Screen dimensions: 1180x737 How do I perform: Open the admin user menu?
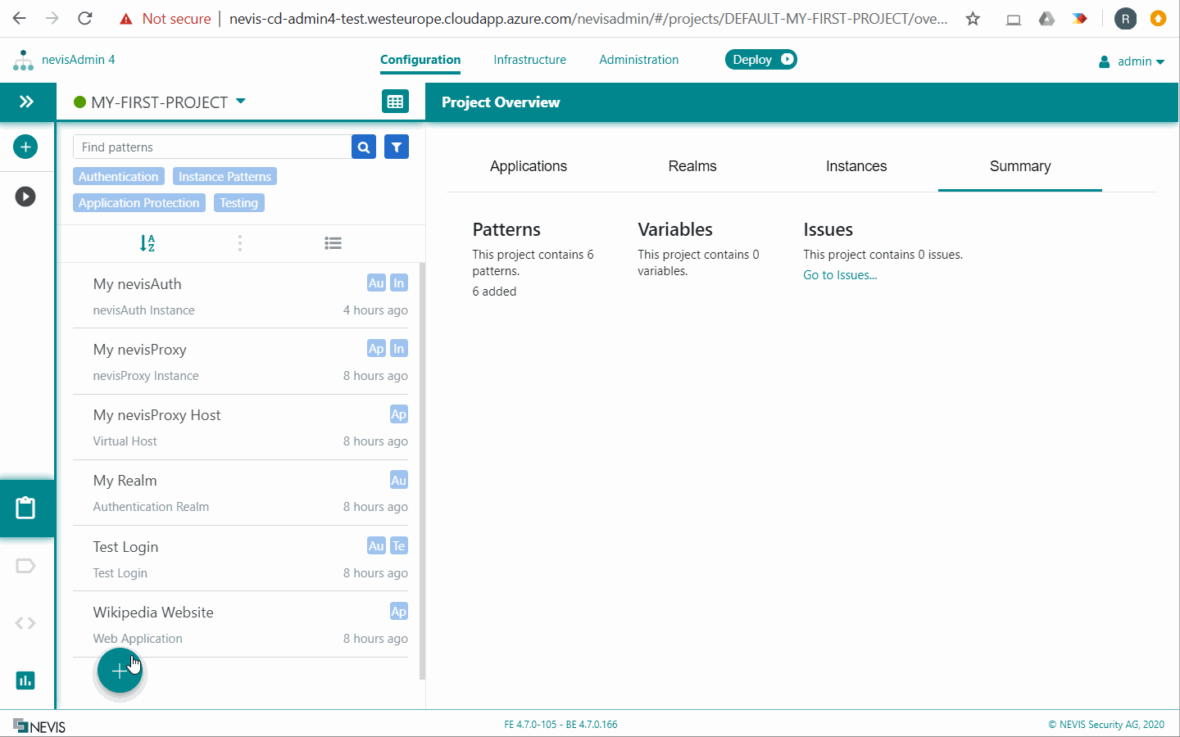tap(1132, 61)
